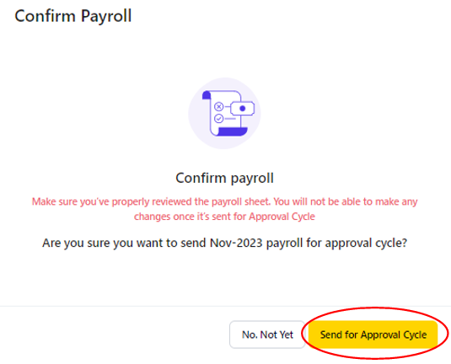Click "Approval Cycle" in the red warning text
This screenshot has height=364, width=451.
click(x=282, y=217)
